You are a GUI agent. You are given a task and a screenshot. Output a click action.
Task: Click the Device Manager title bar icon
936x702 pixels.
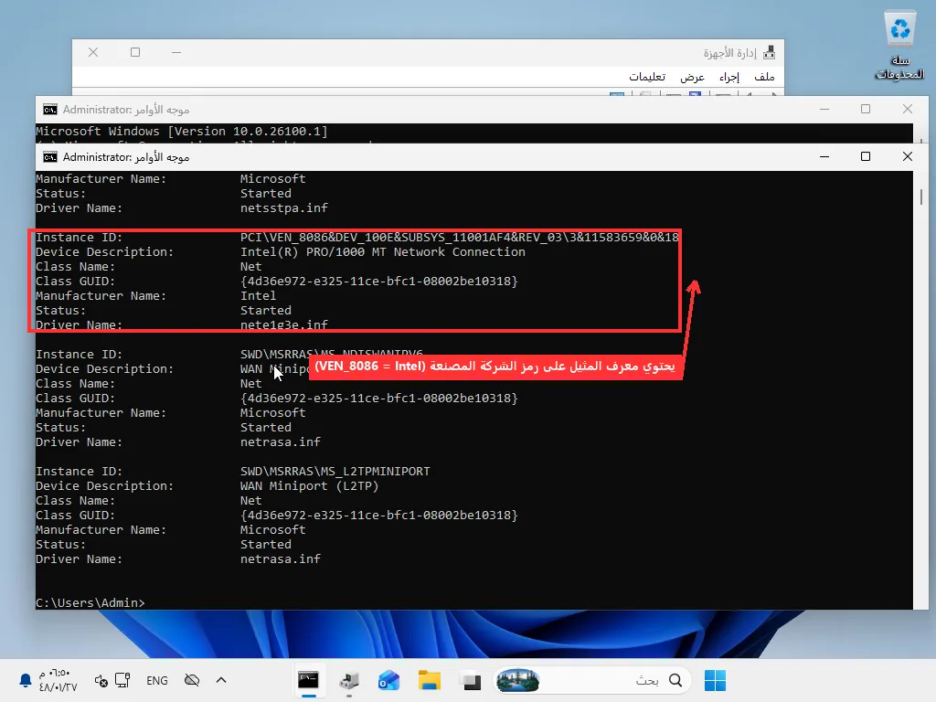[x=770, y=52]
